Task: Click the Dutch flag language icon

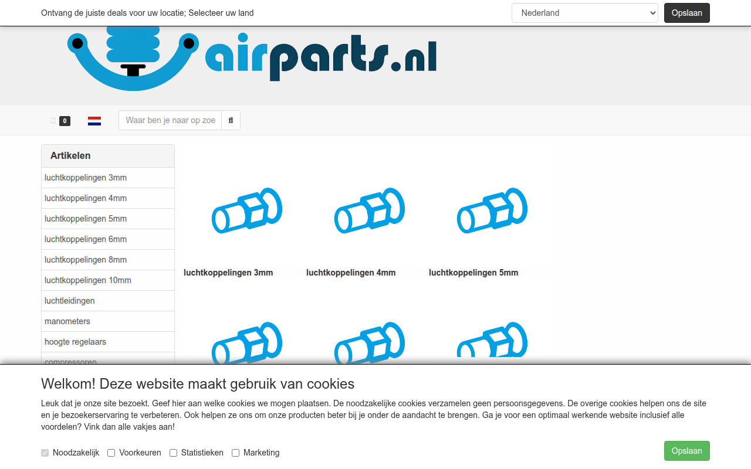Action: click(94, 121)
